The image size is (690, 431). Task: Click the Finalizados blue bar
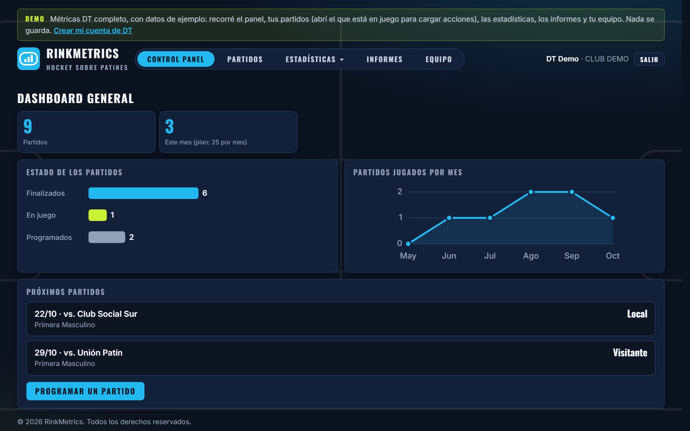point(143,193)
